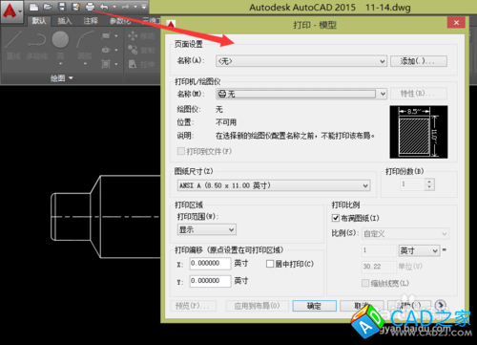
Task: Select the hatch draw tool
Action: coord(106,64)
